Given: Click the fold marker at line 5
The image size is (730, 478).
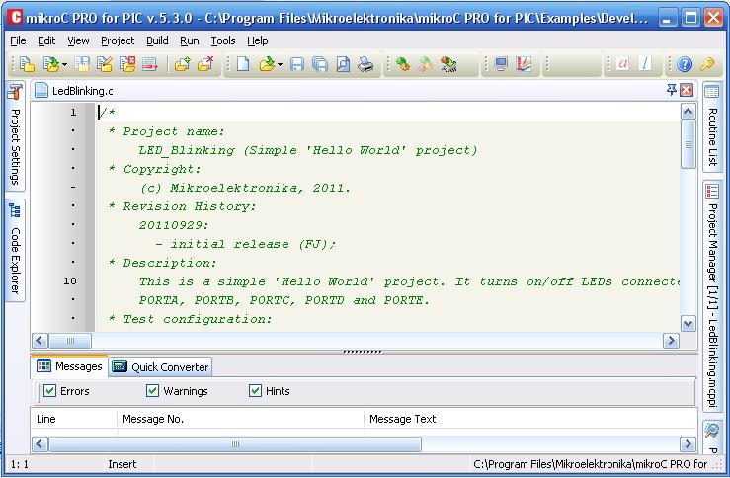Looking at the screenshot, I should (73, 187).
